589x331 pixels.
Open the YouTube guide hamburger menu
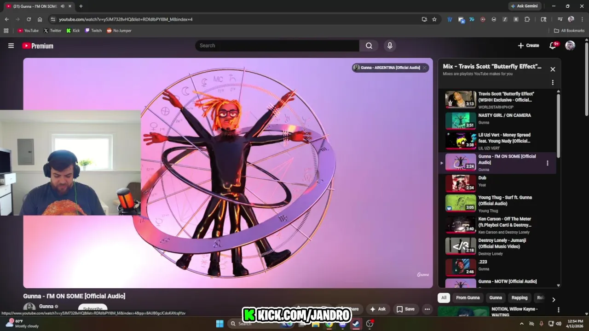click(11, 46)
